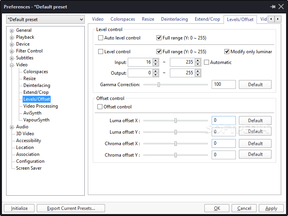Click the Gamma Correction slider handle

click(x=159, y=85)
